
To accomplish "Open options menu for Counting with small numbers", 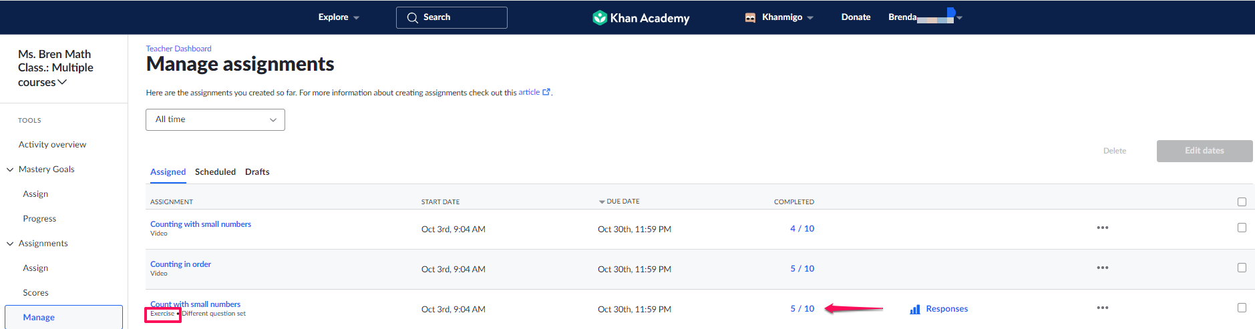I will [1102, 228].
